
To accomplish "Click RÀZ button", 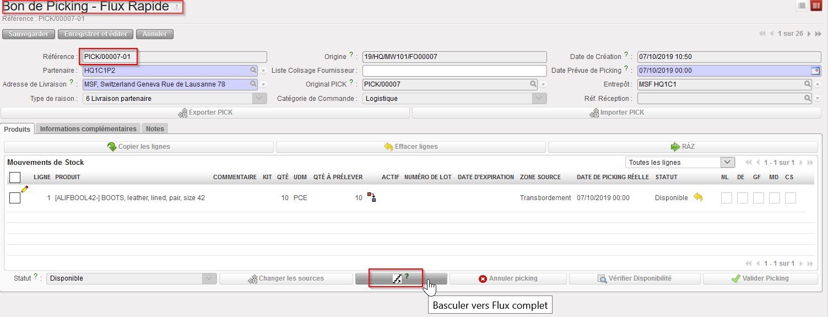I will [x=683, y=147].
